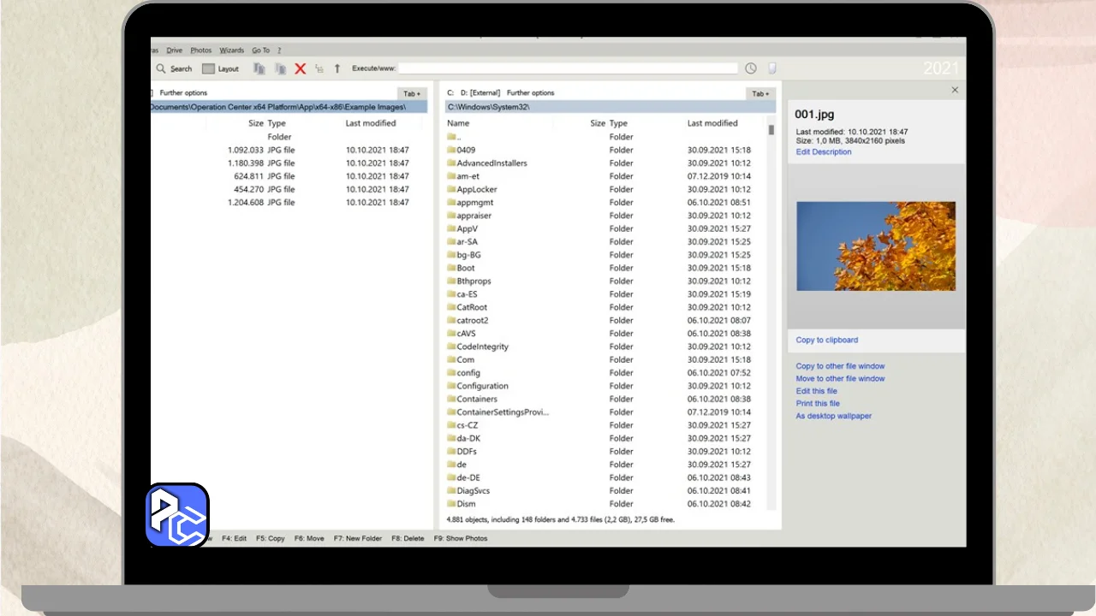Open the Photos menu
1096x616 pixels.
tap(200, 50)
